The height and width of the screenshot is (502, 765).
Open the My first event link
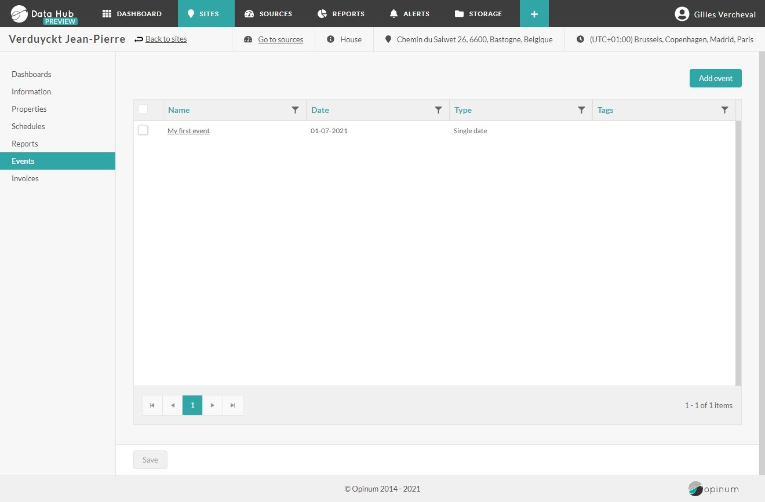tap(188, 131)
